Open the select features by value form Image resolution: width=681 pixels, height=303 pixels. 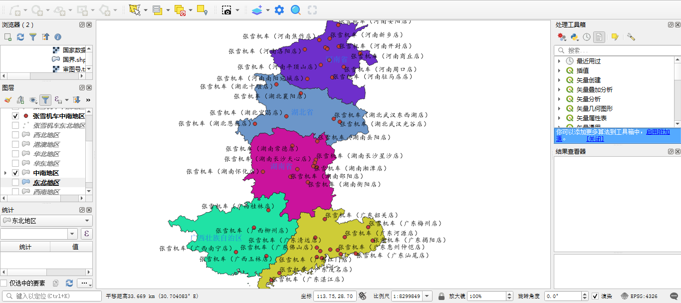(158, 9)
